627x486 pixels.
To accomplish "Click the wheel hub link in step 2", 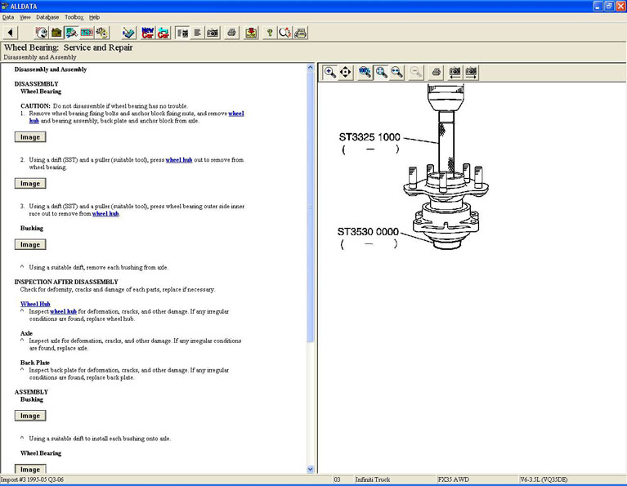I will [178, 160].
